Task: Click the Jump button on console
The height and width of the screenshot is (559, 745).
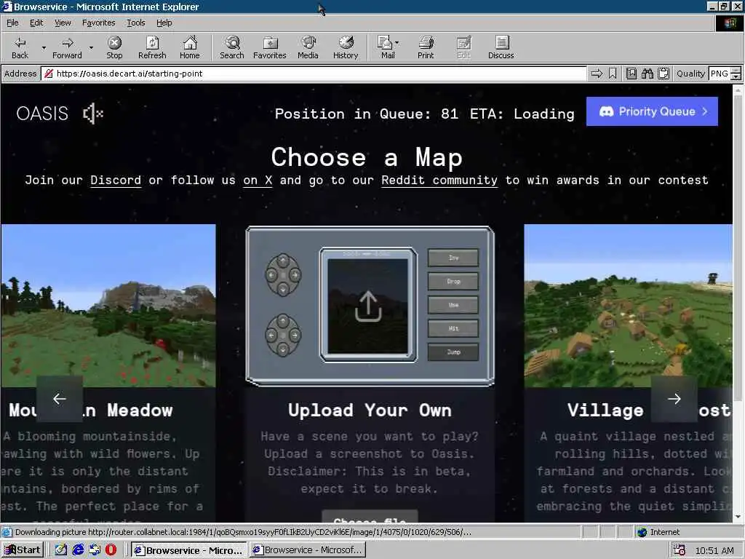Action: click(x=453, y=352)
